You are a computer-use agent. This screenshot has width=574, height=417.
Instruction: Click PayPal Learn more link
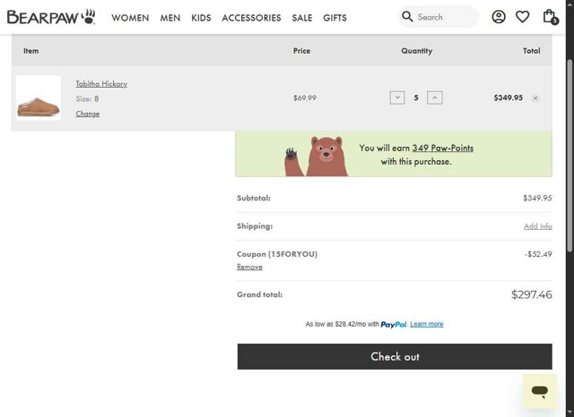tap(427, 324)
